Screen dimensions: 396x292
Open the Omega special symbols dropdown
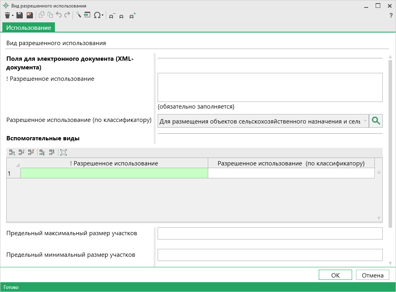click(98, 15)
